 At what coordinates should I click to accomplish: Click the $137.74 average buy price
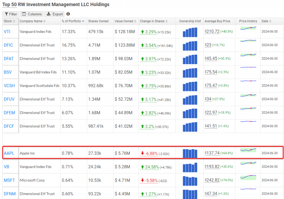pyautogui.click(x=212, y=153)
